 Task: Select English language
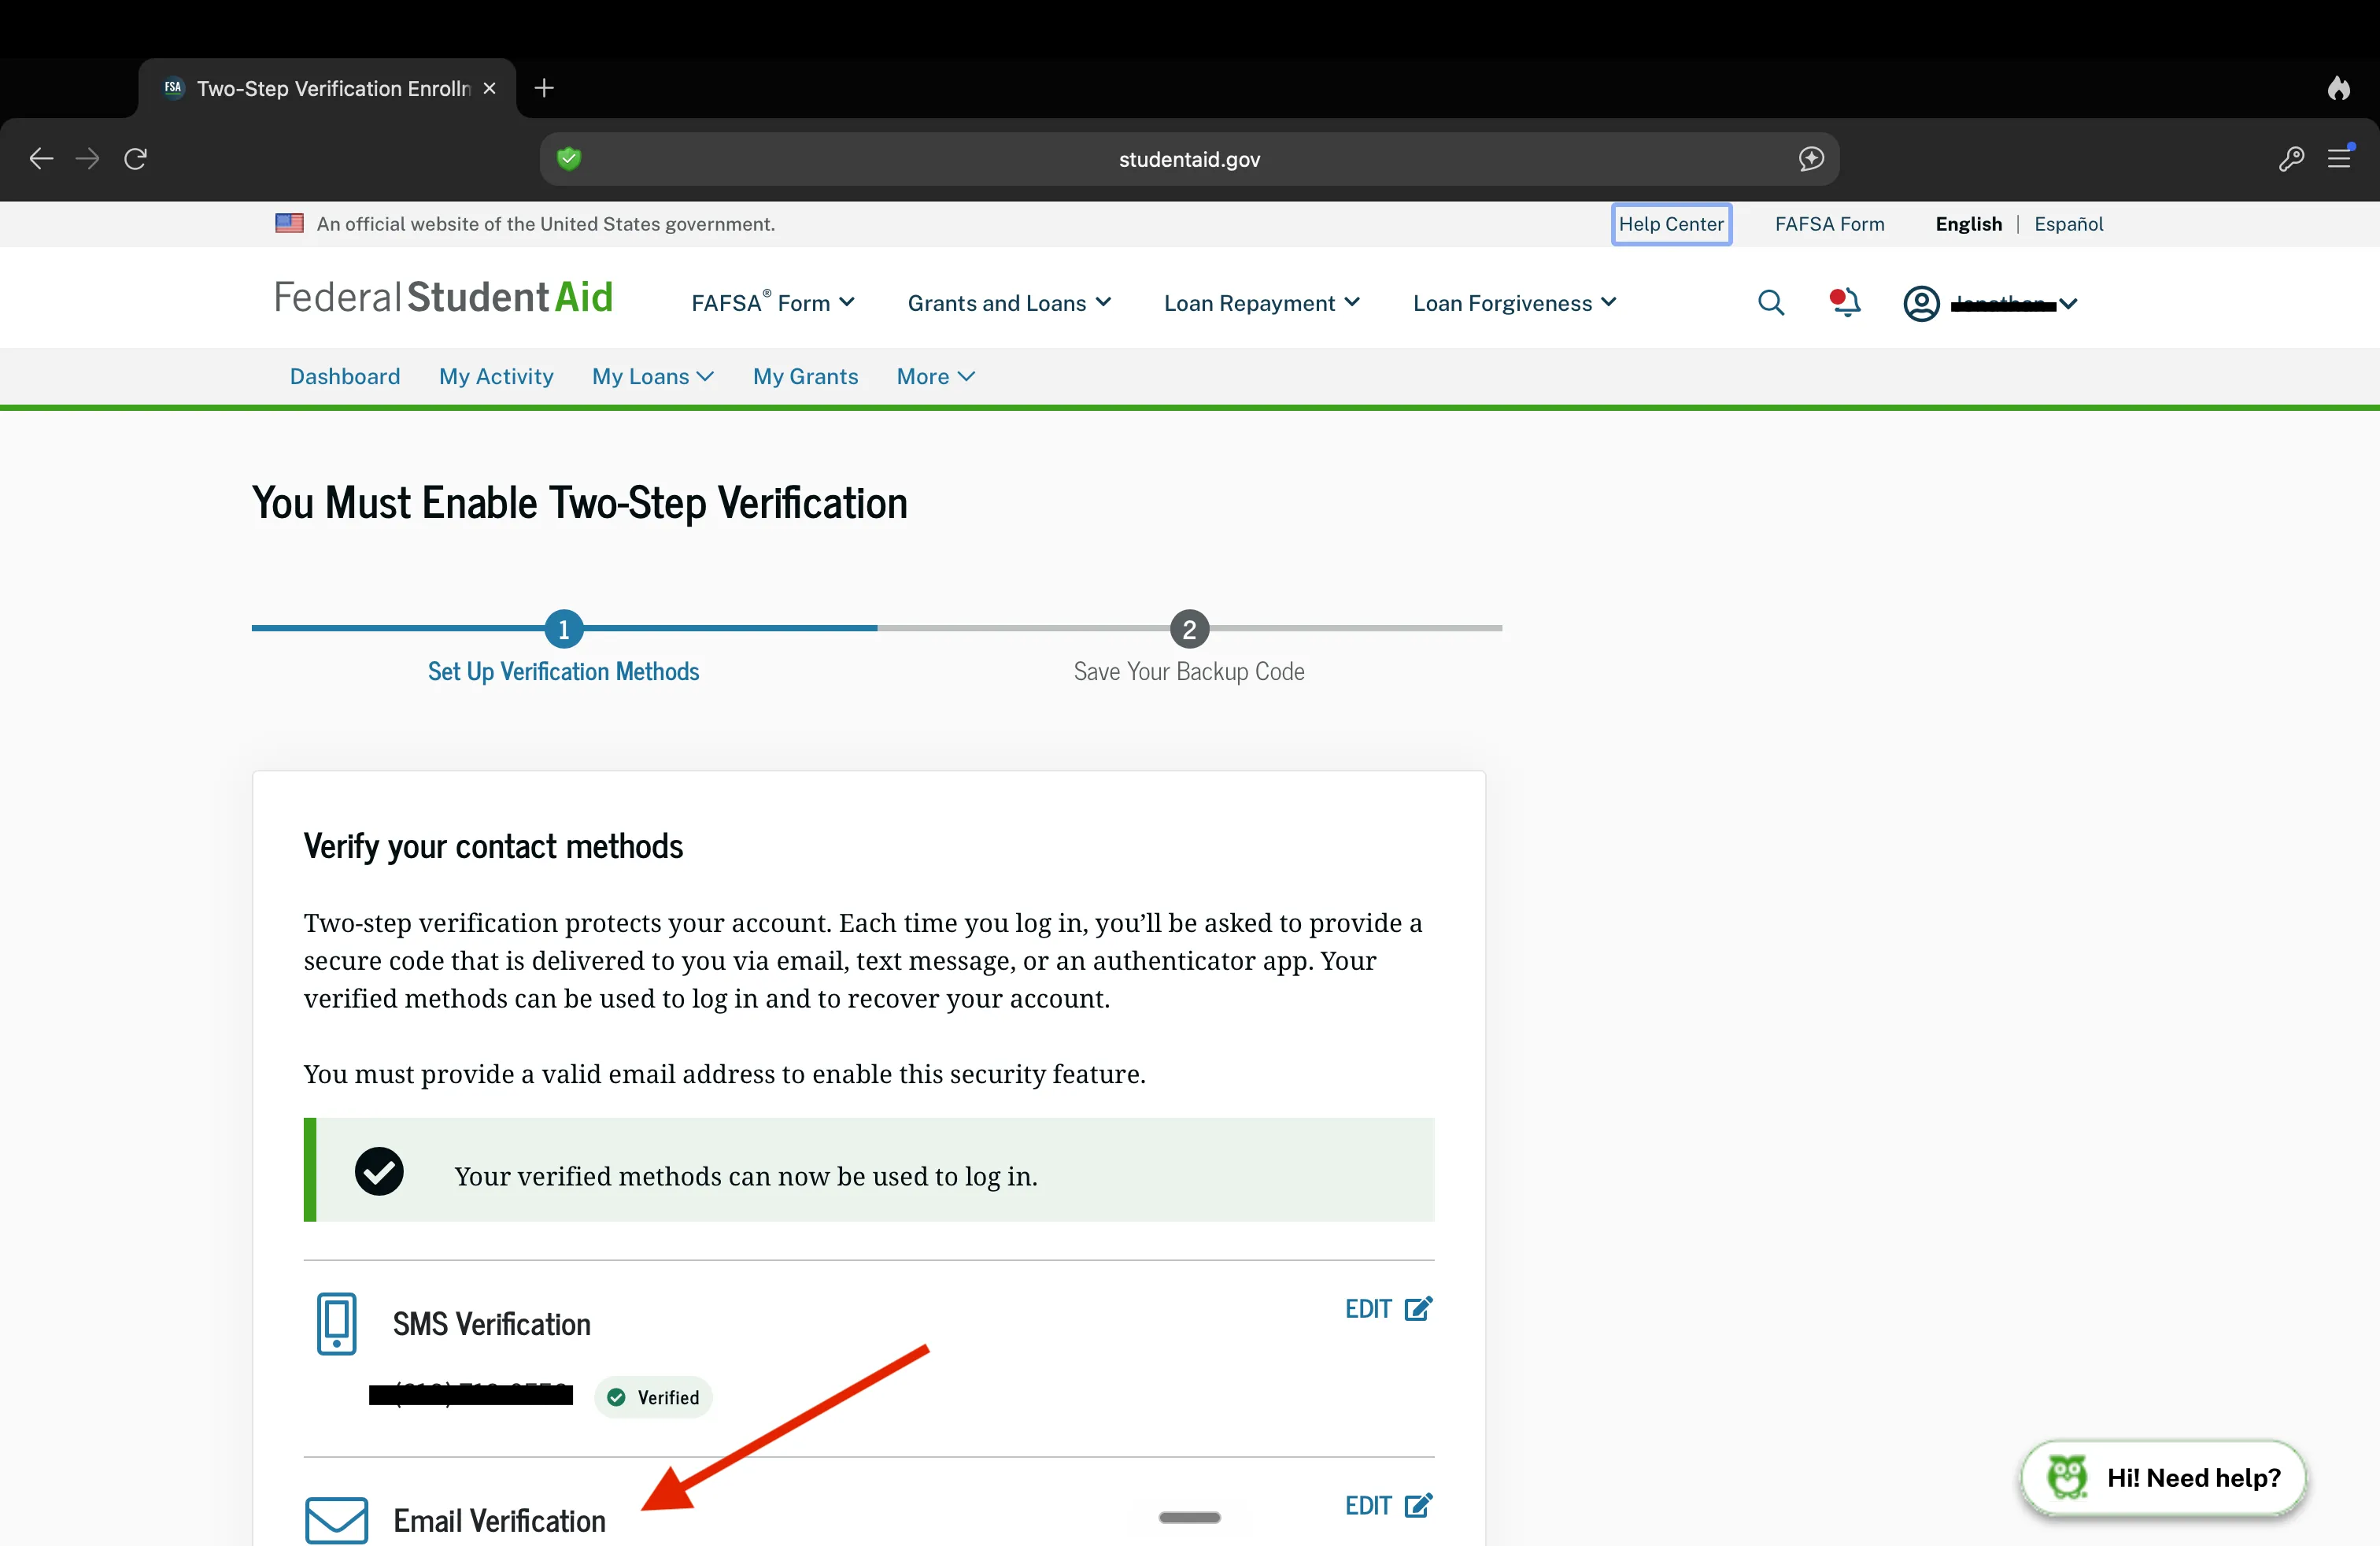pos(1968,224)
